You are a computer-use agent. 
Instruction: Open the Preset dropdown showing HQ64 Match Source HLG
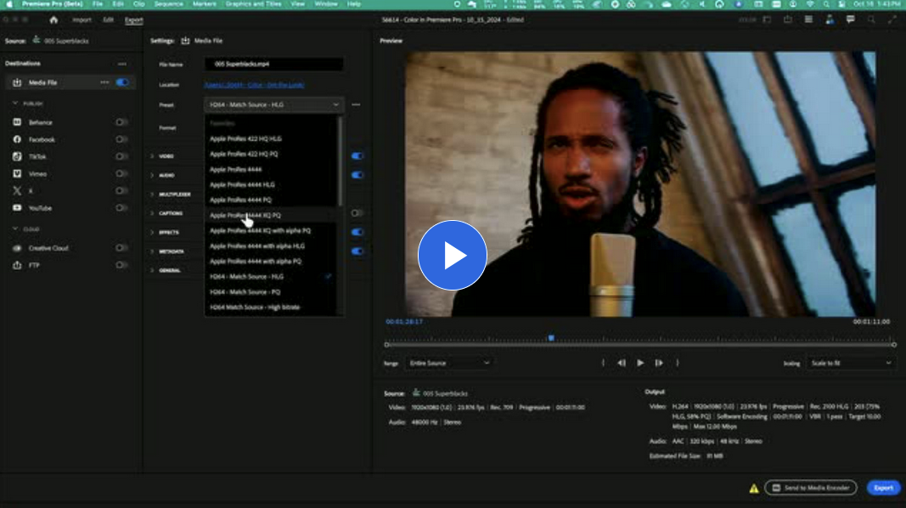point(272,104)
